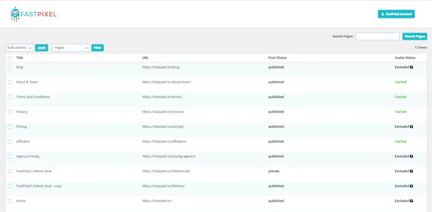Check the Blog row checkbox
Image resolution: width=432 pixels, height=212 pixels.
[x=10, y=67]
